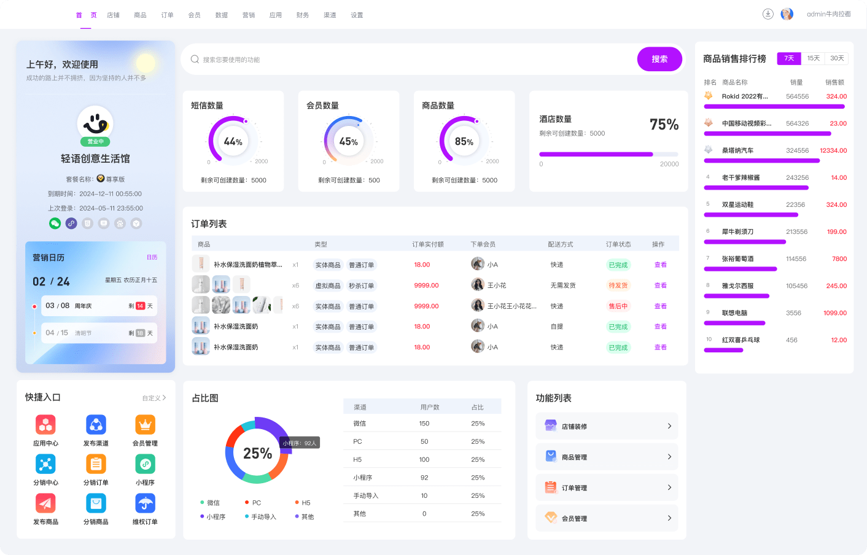867x555 pixels.
Task: Open the 会员管理 crown shortcut icon
Action: pos(145,425)
